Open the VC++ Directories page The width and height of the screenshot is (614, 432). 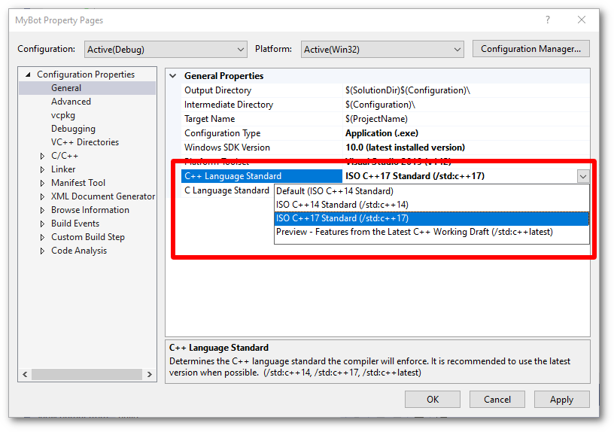[85, 142]
